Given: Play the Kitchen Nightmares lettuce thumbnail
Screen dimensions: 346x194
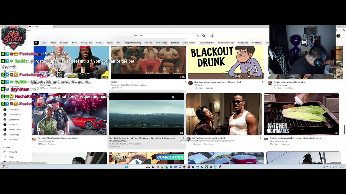Looking at the screenshot, I should (301, 114).
